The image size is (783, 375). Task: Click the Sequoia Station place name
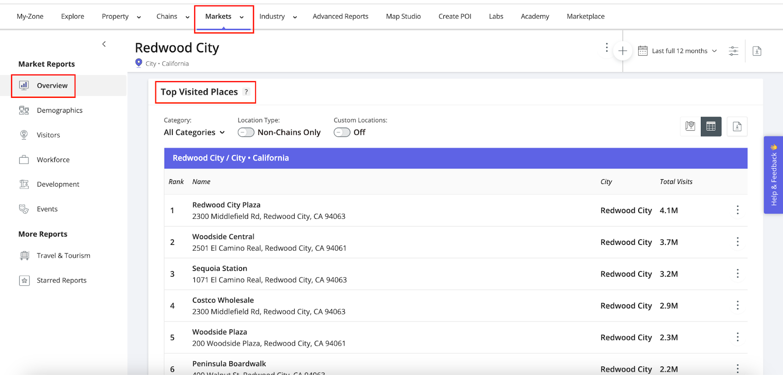coord(220,268)
